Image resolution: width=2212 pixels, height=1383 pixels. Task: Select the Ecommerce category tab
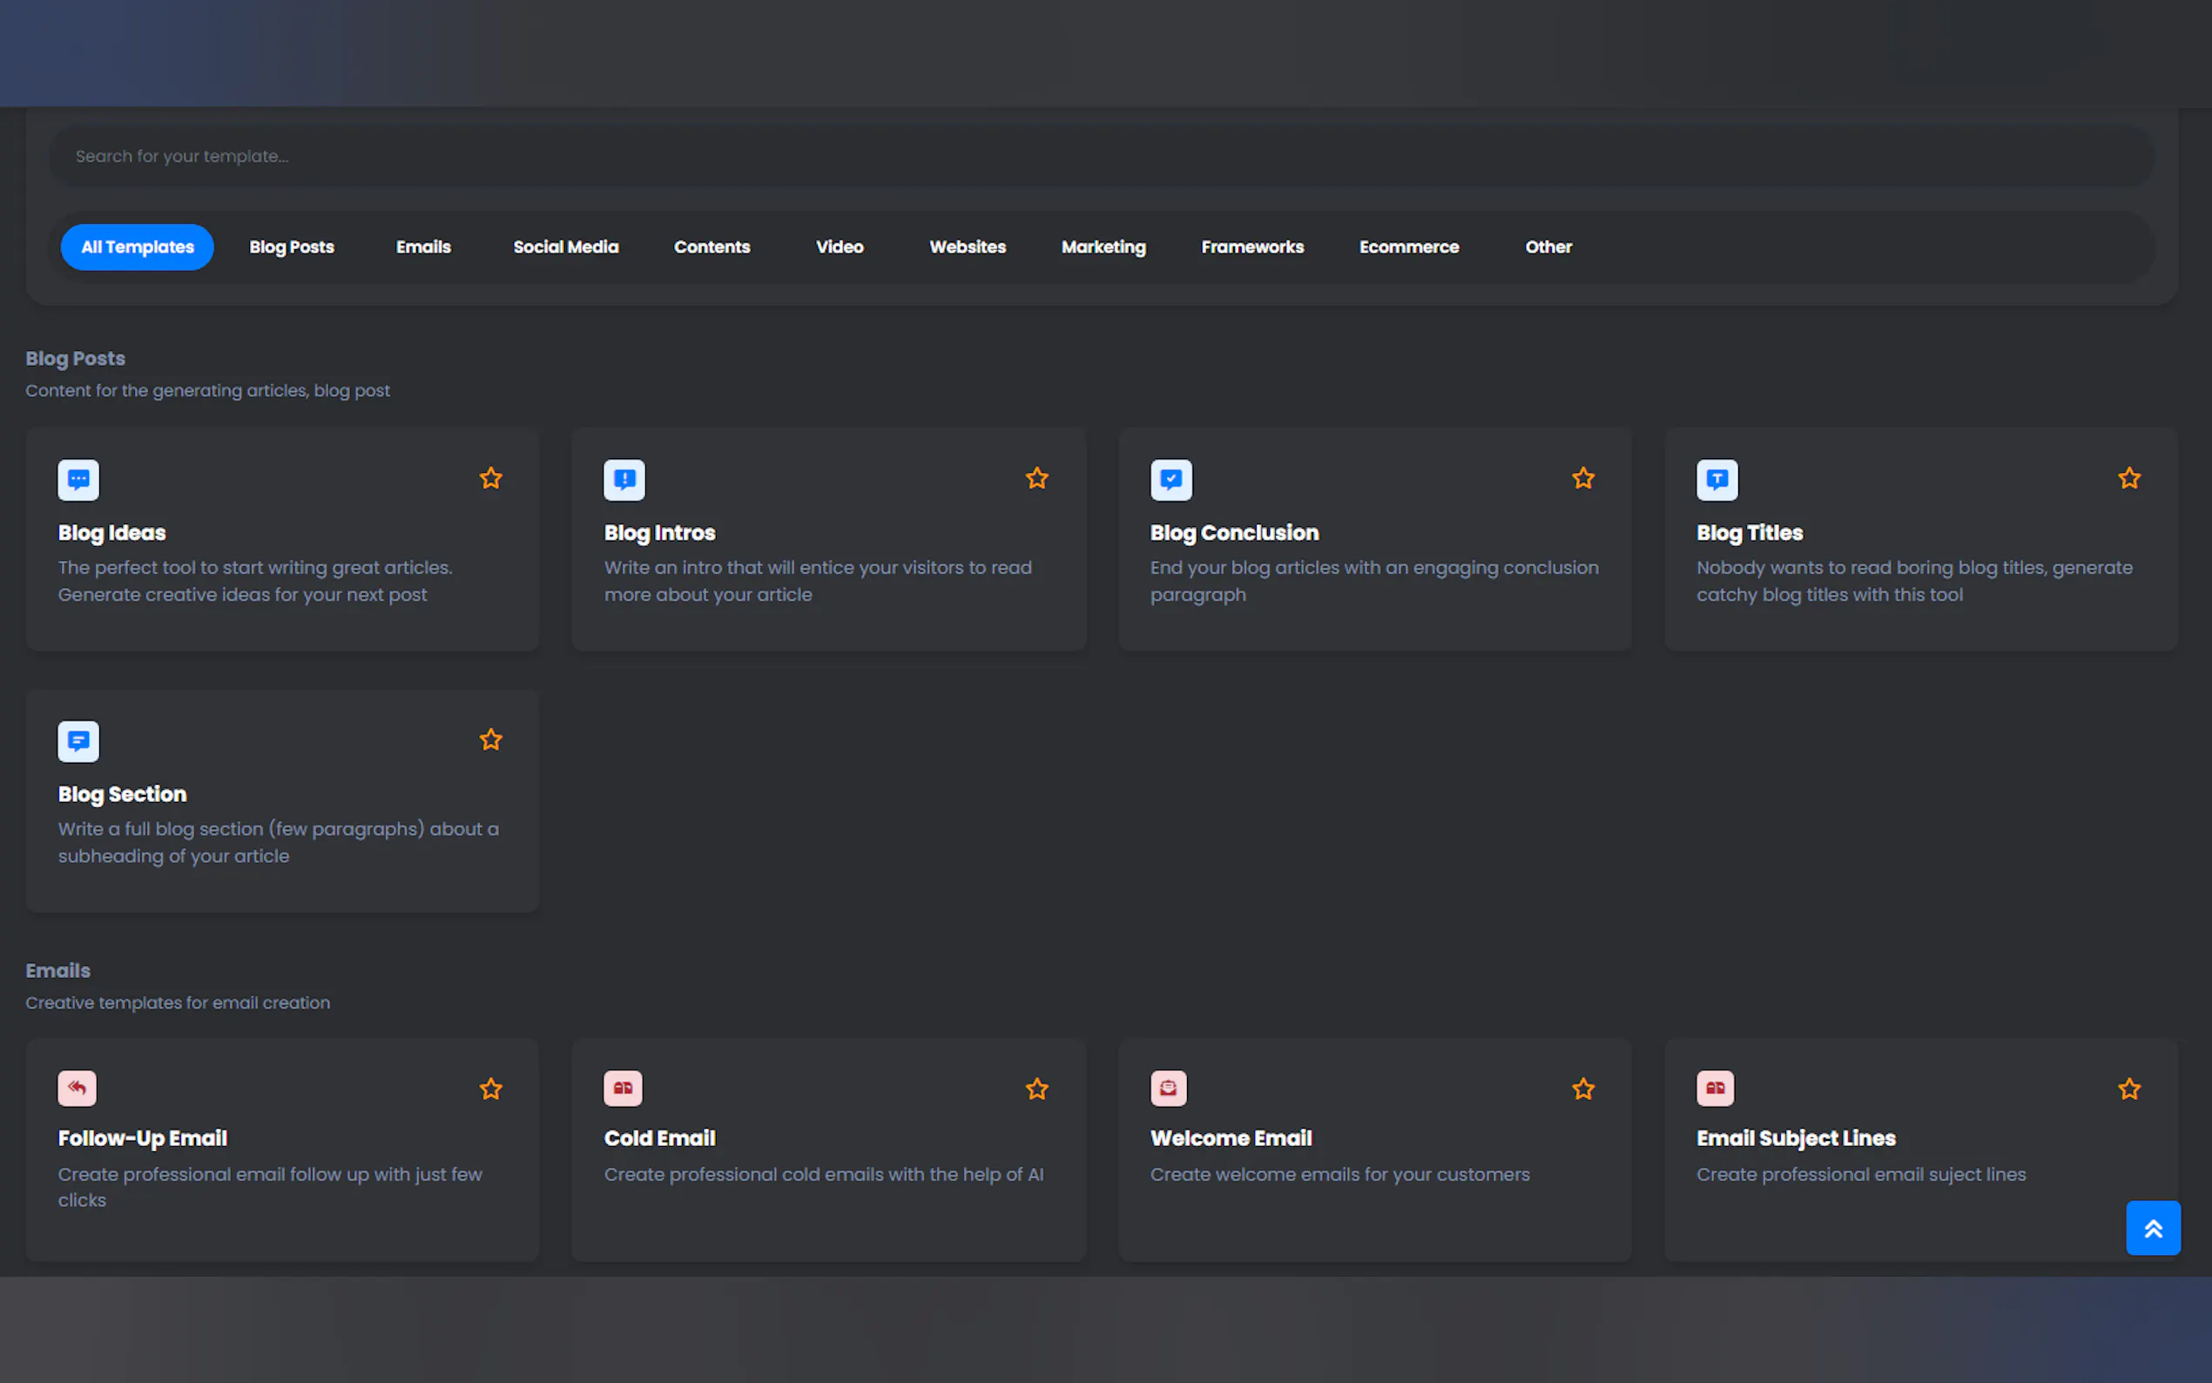(x=1408, y=247)
